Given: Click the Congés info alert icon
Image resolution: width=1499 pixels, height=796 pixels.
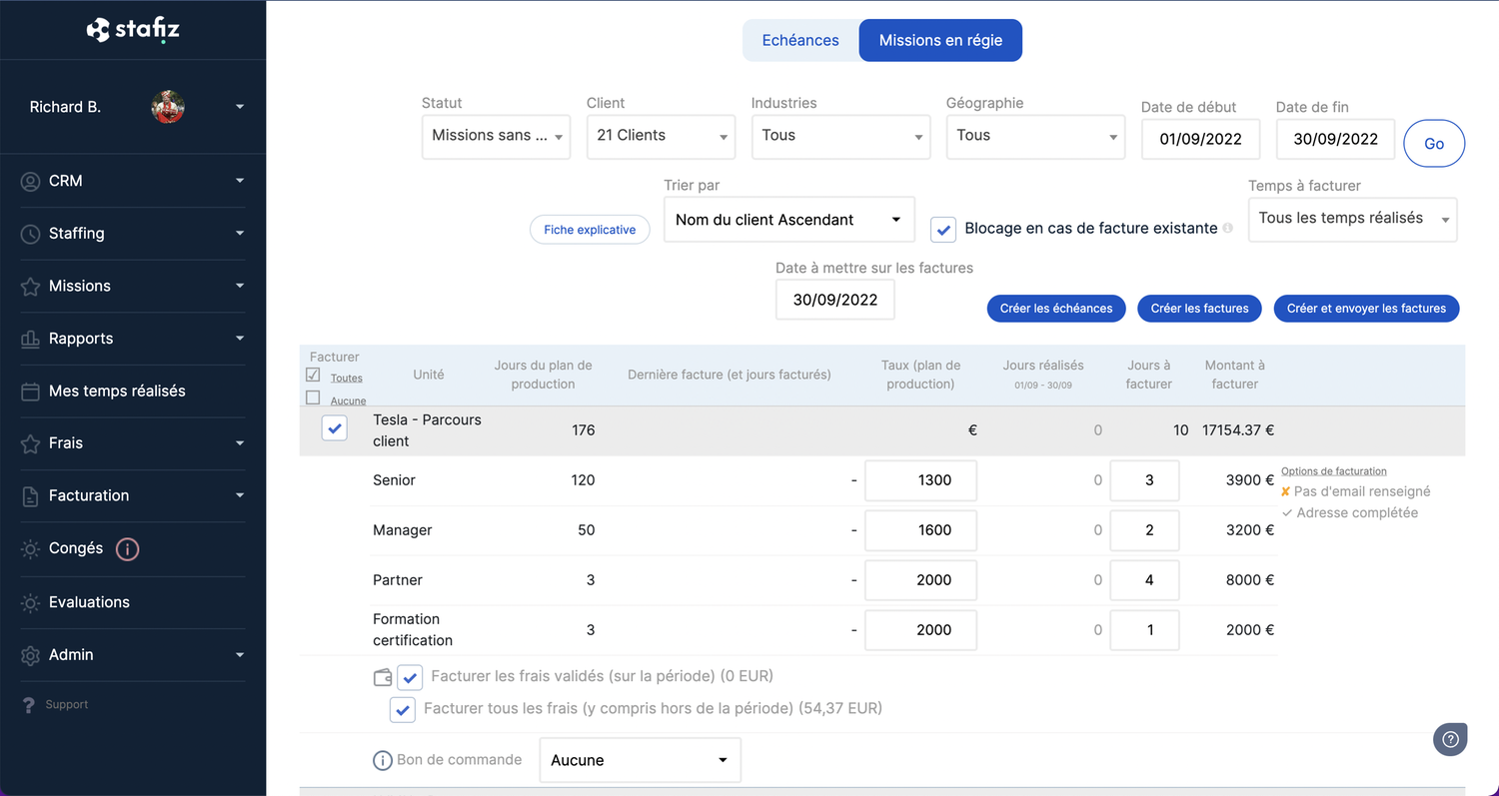Looking at the screenshot, I should coord(127,548).
